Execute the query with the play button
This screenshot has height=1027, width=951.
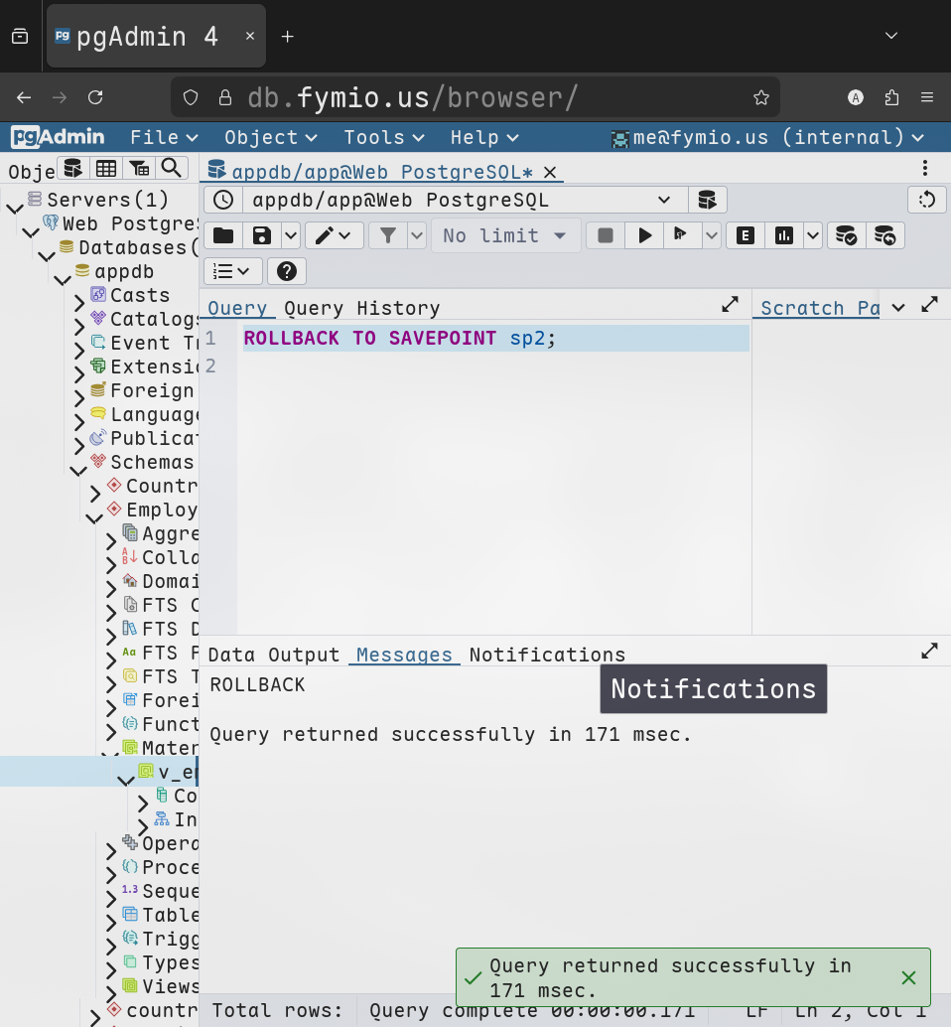coord(645,235)
